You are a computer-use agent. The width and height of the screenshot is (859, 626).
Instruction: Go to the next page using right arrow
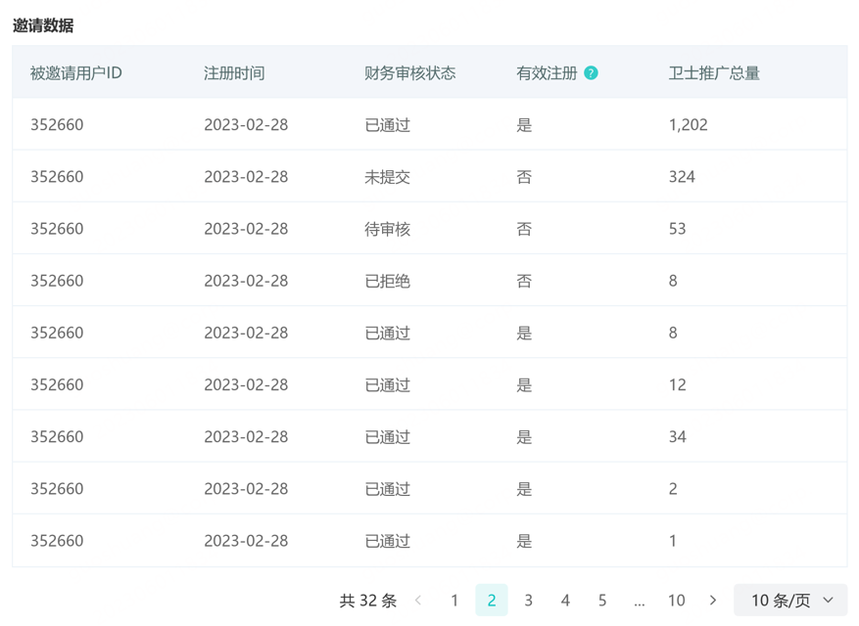(713, 601)
